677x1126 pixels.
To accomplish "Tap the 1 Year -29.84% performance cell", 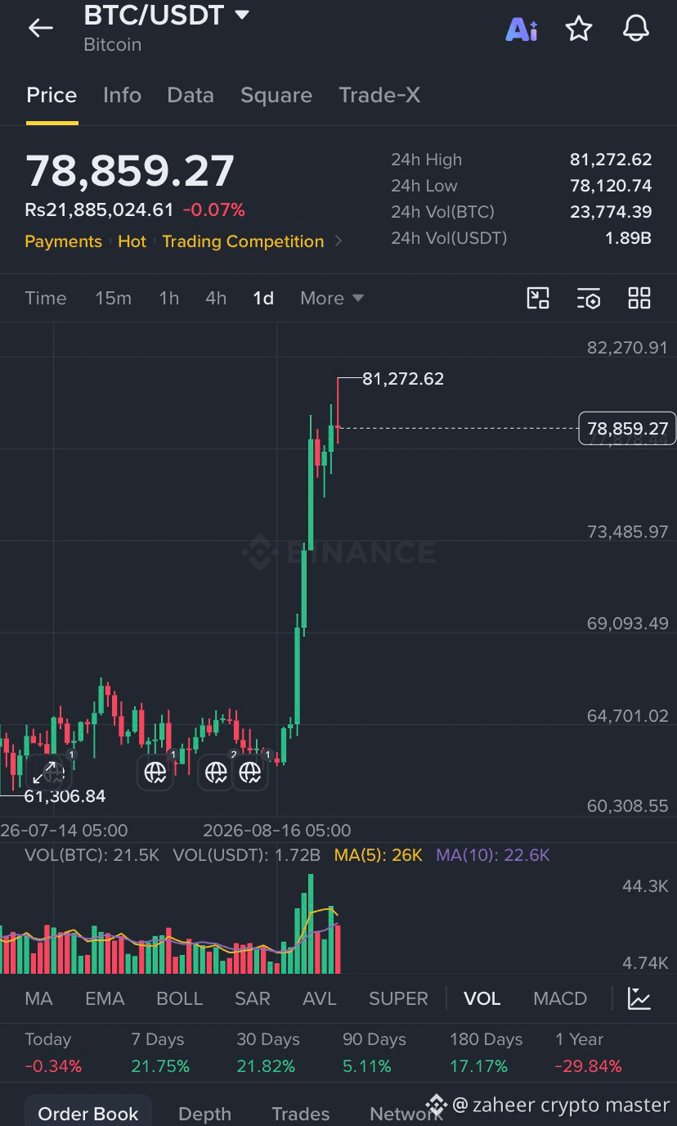I will [589, 1052].
